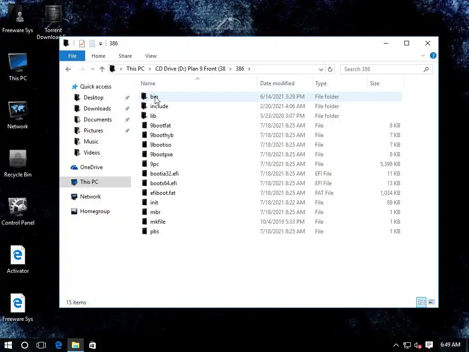Open the File menu

(72, 56)
